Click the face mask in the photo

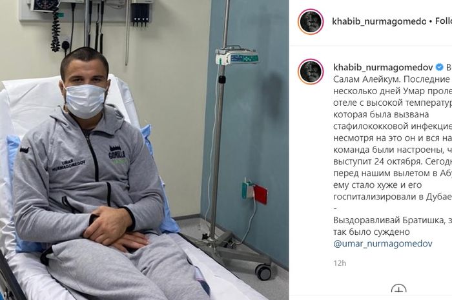coord(85,100)
